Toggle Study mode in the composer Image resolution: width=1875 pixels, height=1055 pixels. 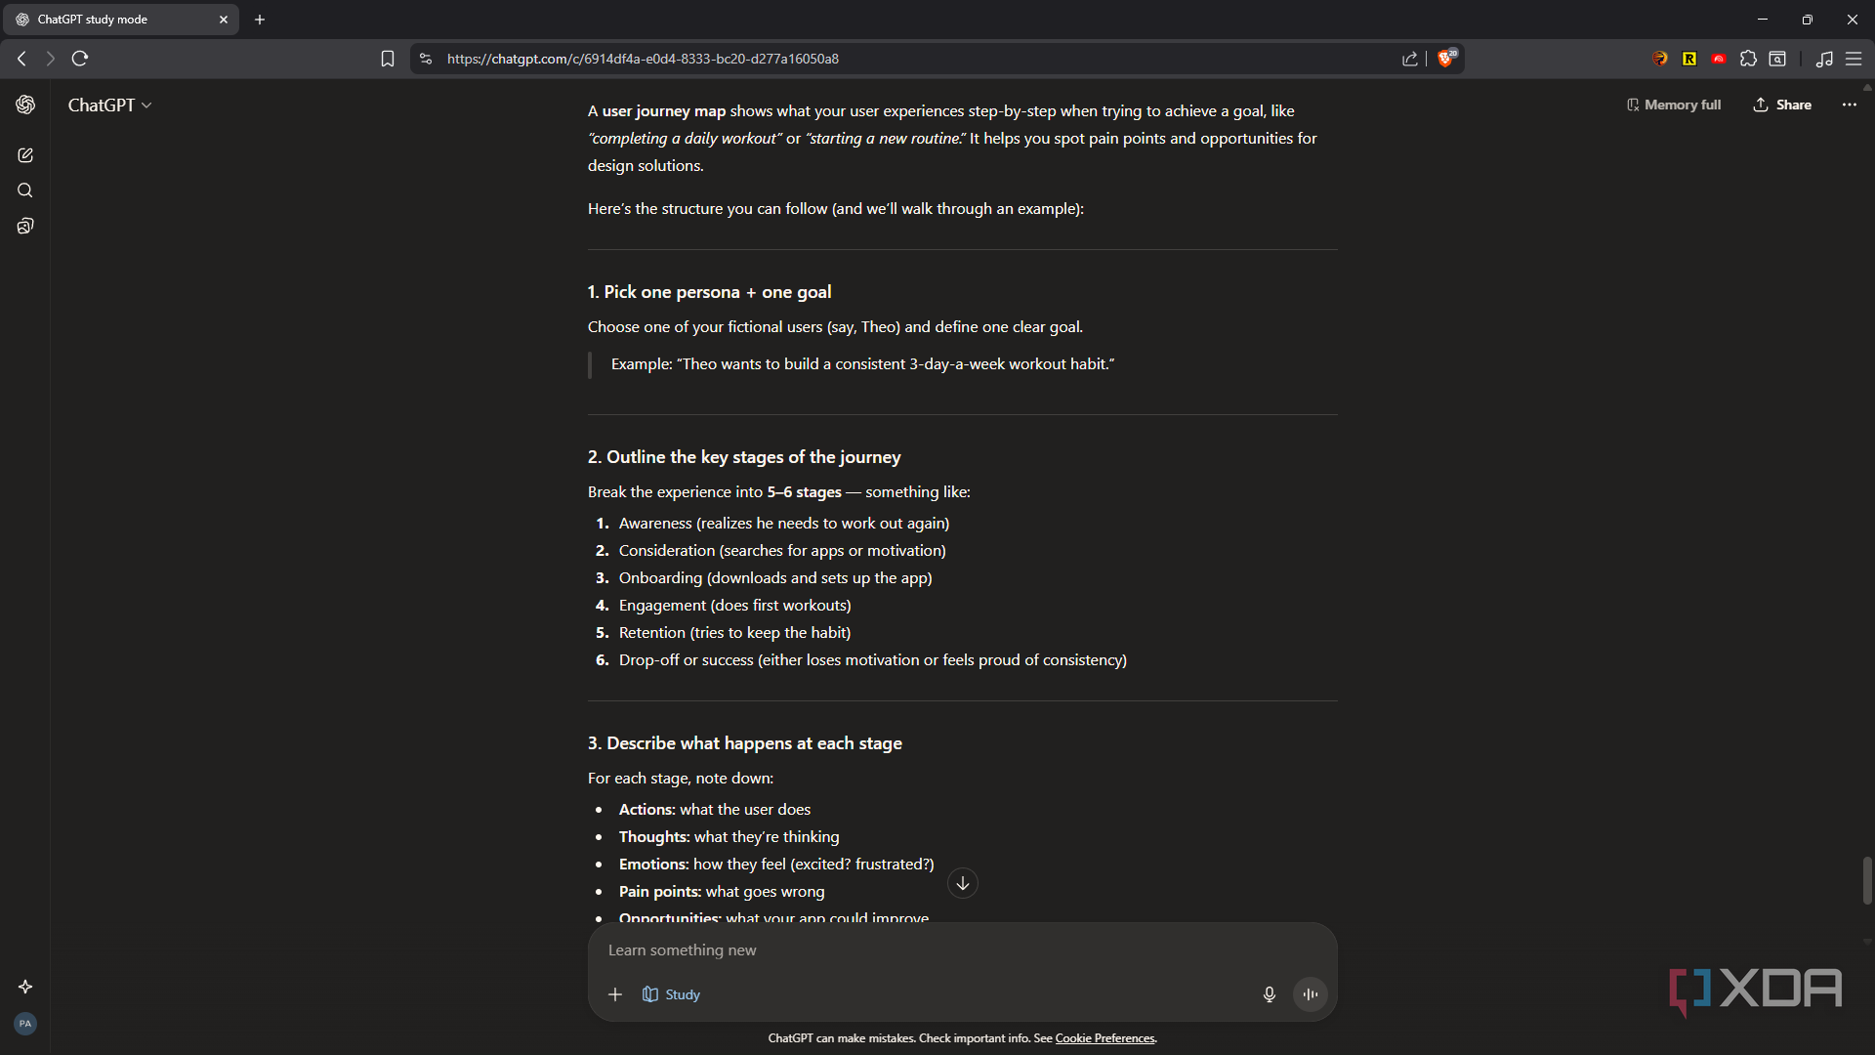[x=671, y=994]
